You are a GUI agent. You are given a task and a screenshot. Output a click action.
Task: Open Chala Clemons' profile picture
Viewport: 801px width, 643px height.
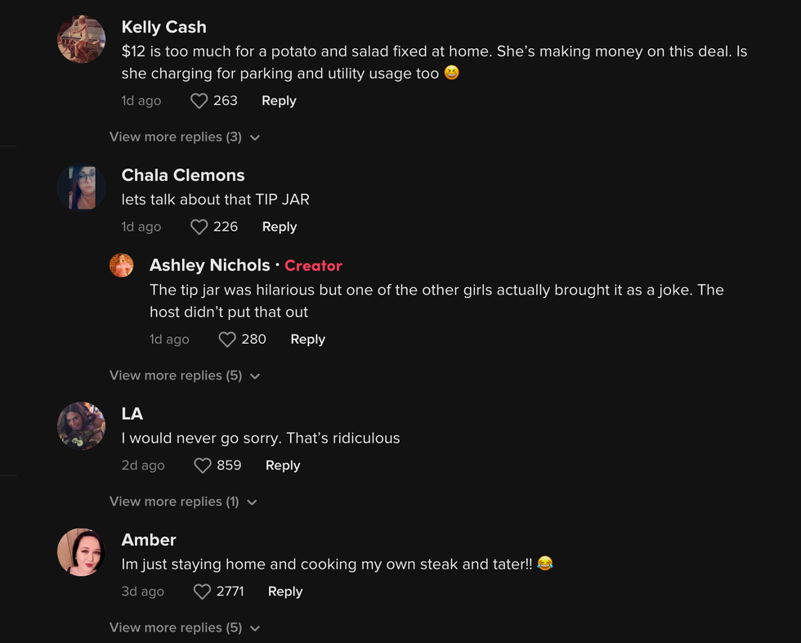pos(80,187)
